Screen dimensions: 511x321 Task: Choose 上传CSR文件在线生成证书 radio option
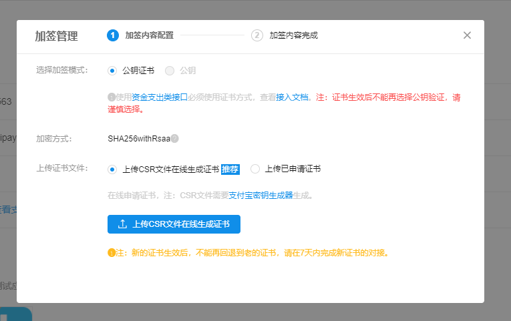tap(112, 169)
